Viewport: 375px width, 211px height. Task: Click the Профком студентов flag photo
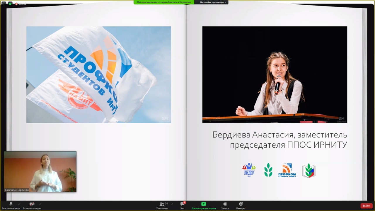(x=99, y=75)
